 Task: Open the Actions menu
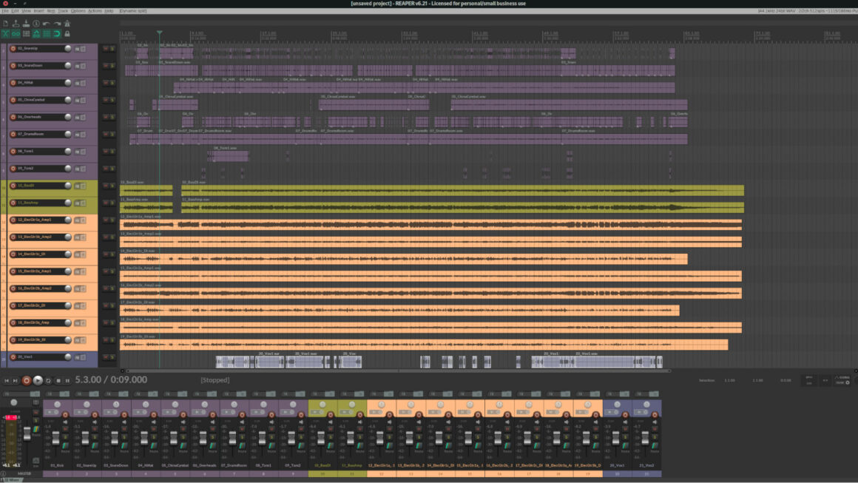pyautogui.click(x=95, y=11)
